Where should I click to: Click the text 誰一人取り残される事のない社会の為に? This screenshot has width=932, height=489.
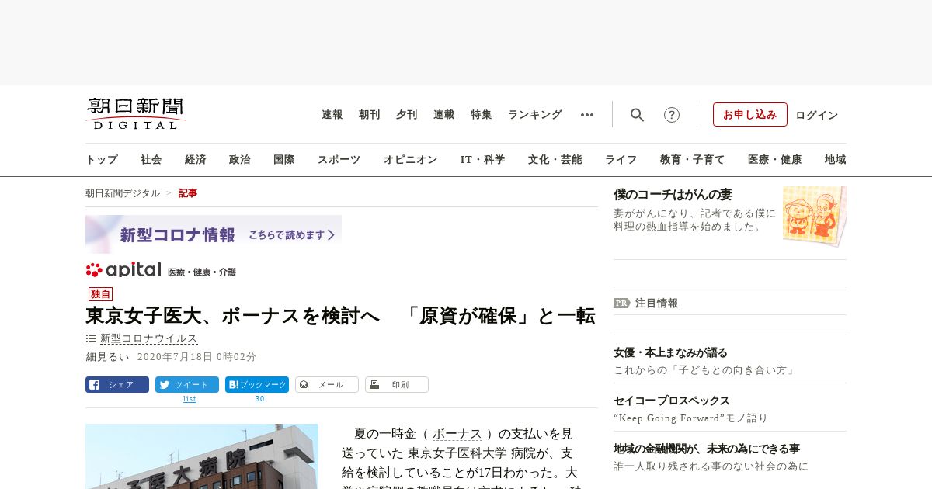[711, 466]
